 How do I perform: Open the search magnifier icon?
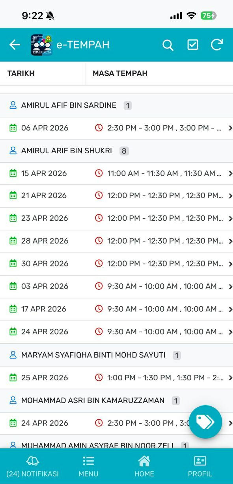(168, 45)
